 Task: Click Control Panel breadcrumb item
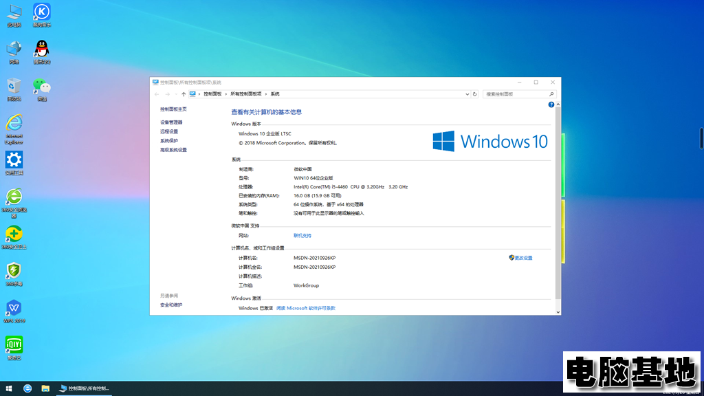pos(212,93)
